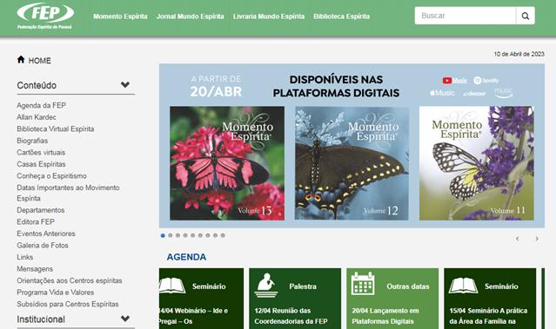The height and width of the screenshot is (329, 556).
Task: Open the Livraria Mundo Espírita menu item
Action: (x=269, y=16)
